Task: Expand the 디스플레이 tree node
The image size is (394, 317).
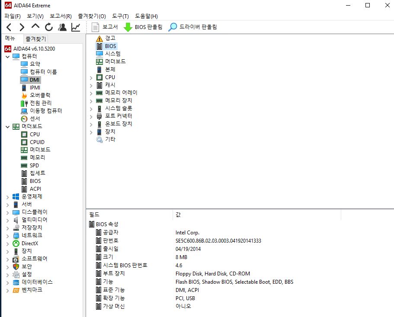Action: [7, 212]
